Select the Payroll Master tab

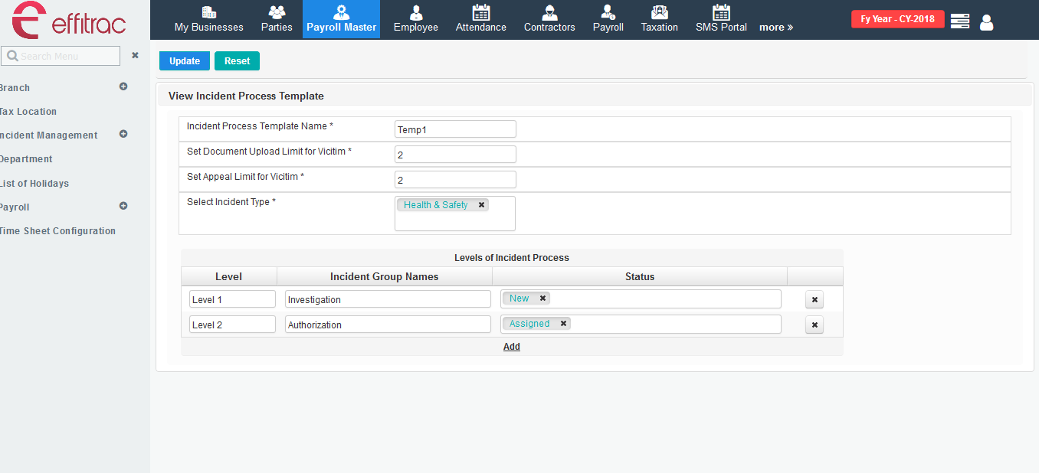341,20
